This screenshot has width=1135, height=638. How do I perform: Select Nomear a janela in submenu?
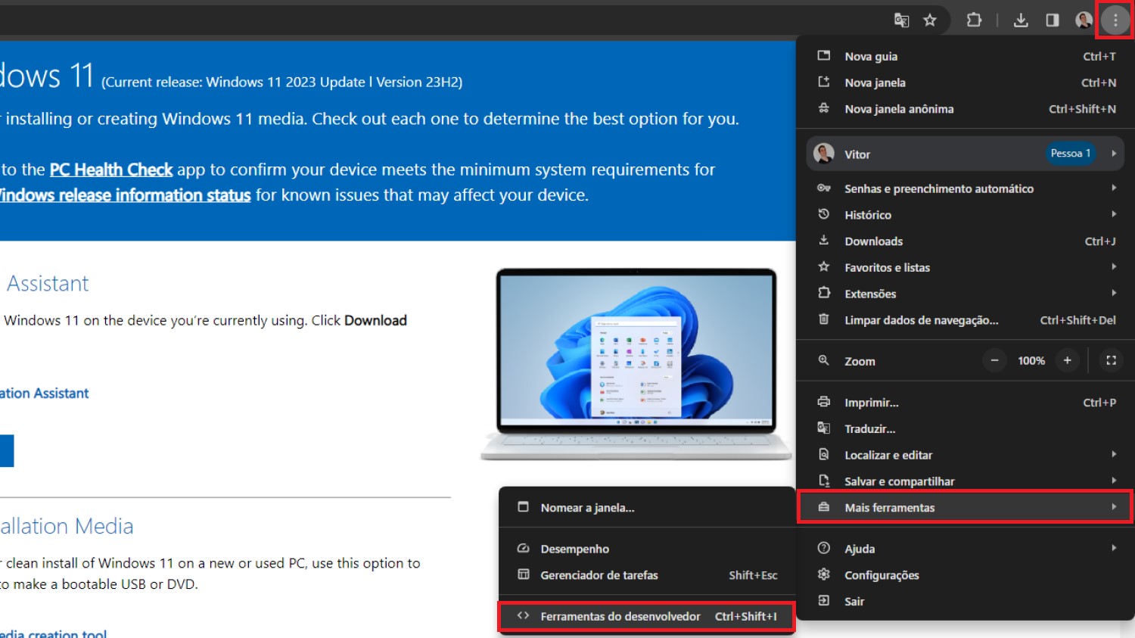(648, 508)
